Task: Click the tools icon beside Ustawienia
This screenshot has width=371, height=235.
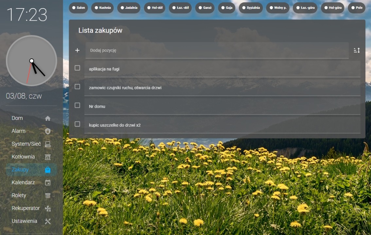Action: [x=47, y=221]
